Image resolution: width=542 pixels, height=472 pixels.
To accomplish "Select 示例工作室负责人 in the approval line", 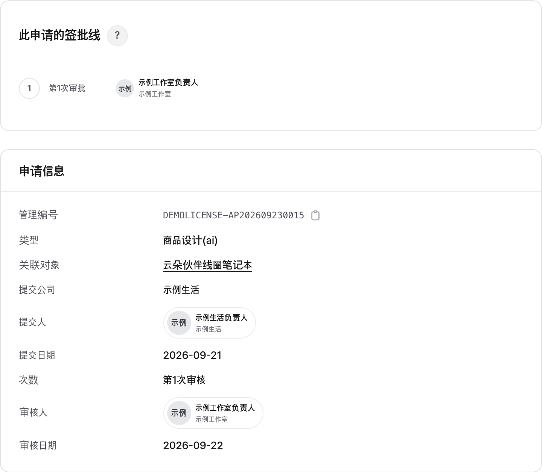I will [168, 83].
